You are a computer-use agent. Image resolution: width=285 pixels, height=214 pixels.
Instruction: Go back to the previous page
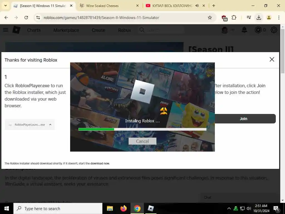6,18
